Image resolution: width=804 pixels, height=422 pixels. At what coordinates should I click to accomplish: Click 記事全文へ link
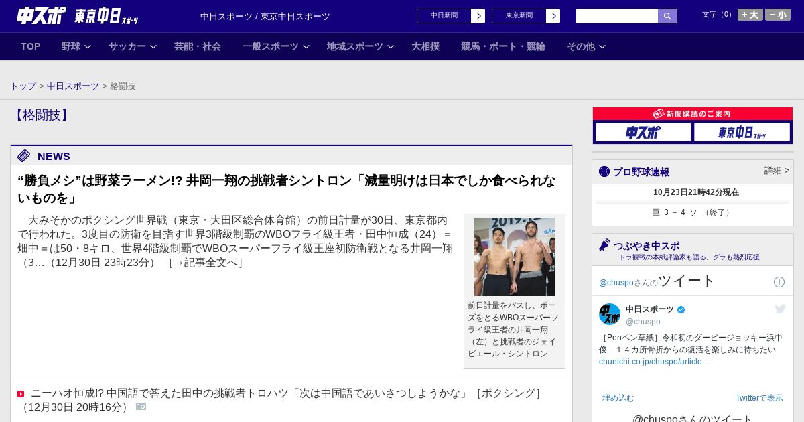click(205, 263)
